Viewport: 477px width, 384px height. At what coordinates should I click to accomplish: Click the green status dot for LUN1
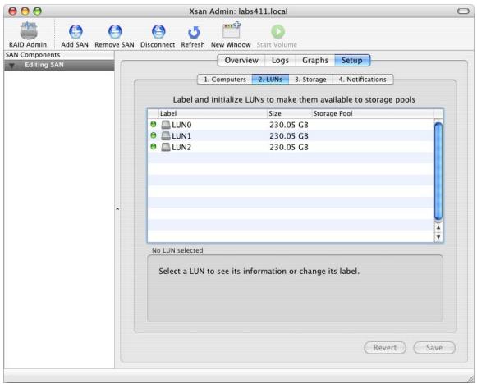tap(154, 135)
